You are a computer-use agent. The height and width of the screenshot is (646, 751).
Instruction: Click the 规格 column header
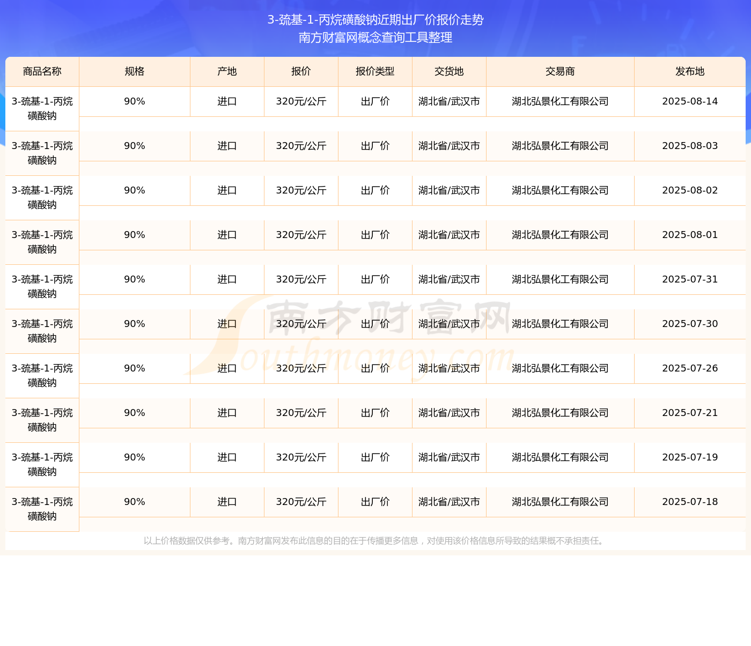pyautogui.click(x=135, y=71)
